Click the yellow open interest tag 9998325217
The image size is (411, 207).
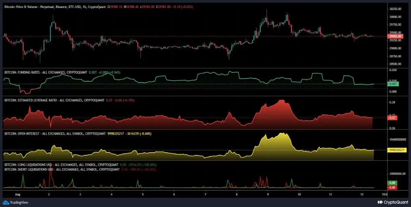(x=397, y=150)
